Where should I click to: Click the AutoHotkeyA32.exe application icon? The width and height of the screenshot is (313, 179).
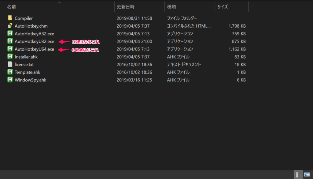(10, 34)
